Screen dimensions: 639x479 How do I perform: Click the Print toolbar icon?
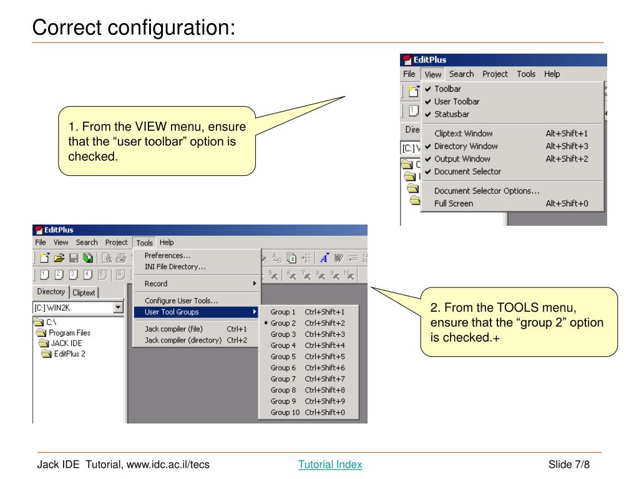[x=121, y=258]
